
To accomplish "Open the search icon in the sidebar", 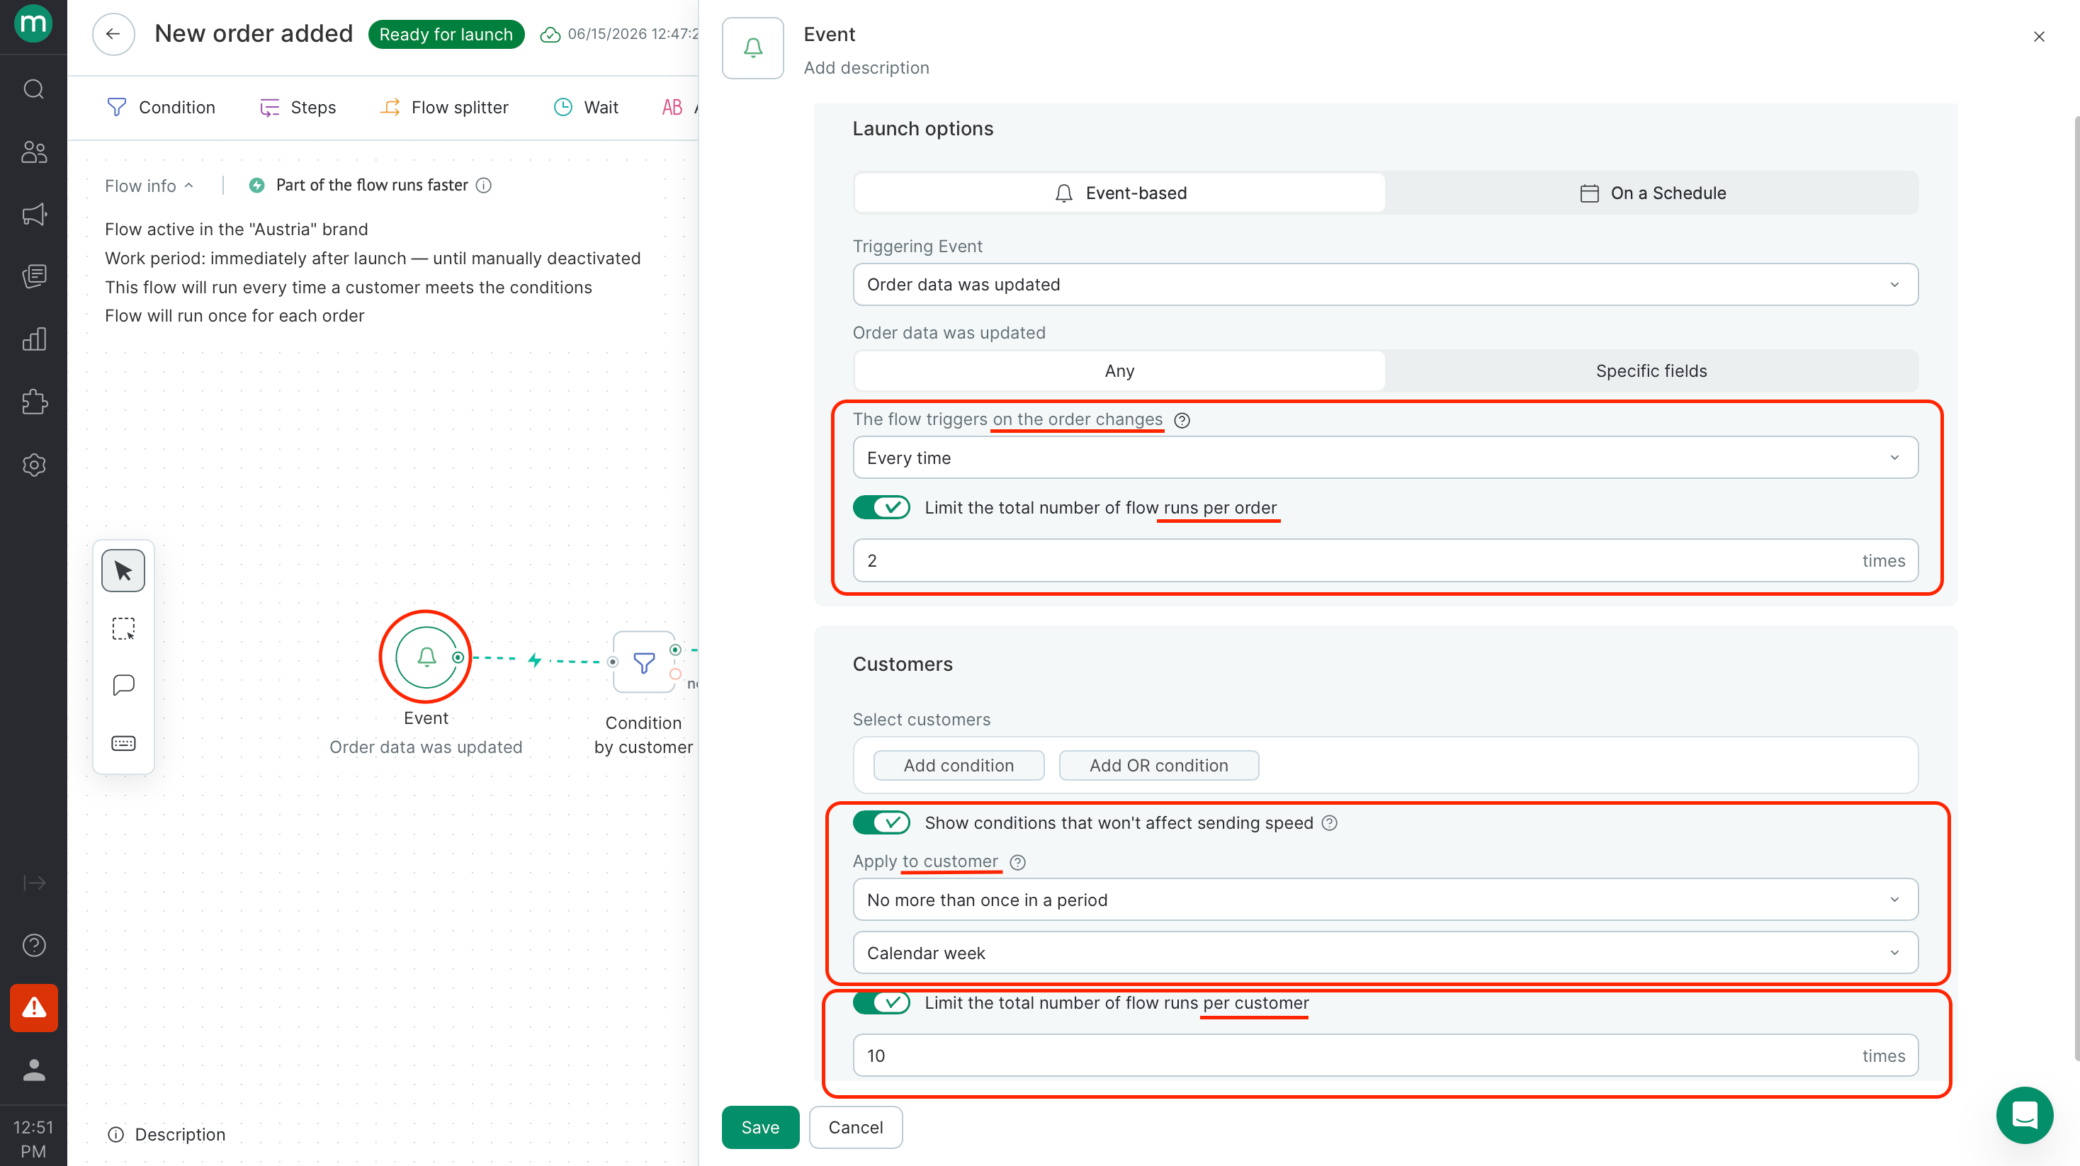I will pyautogui.click(x=33, y=89).
